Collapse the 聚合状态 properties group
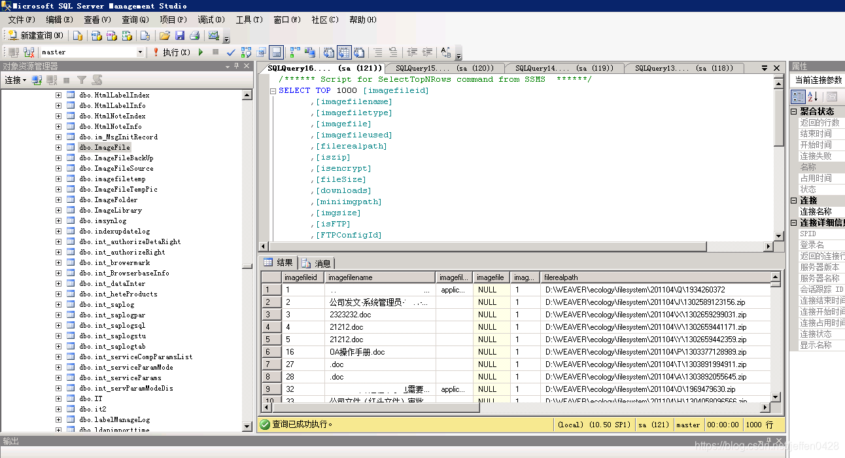The height and width of the screenshot is (458, 845). (x=794, y=112)
